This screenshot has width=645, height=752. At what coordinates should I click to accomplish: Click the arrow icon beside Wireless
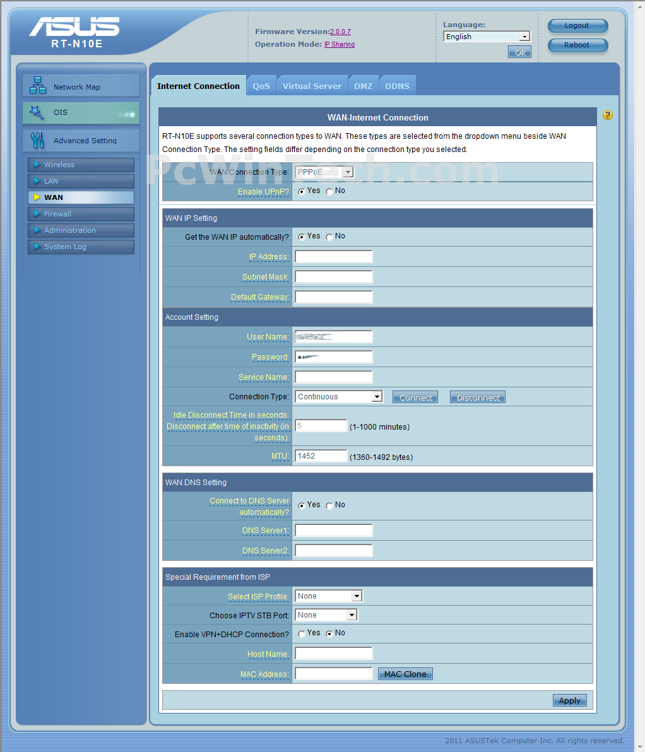coord(37,165)
